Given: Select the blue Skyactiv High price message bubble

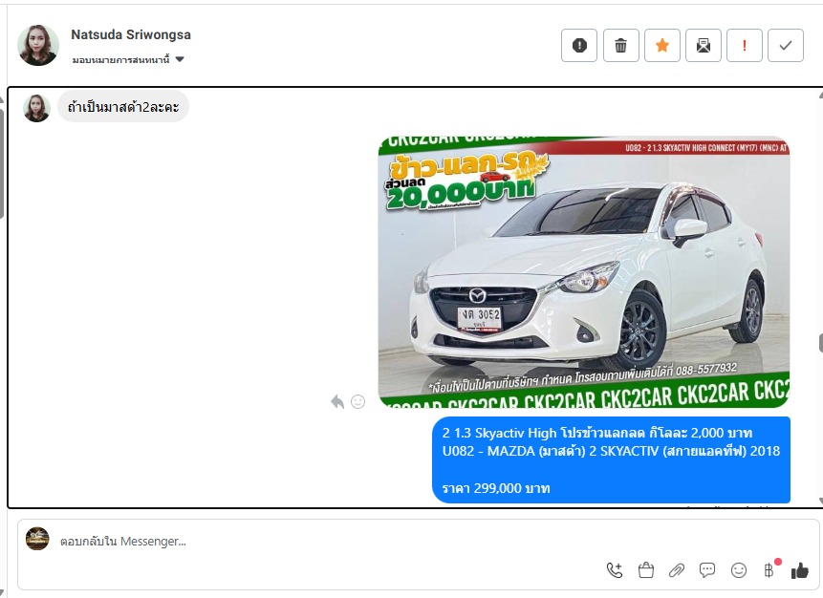Looking at the screenshot, I should coord(611,460).
